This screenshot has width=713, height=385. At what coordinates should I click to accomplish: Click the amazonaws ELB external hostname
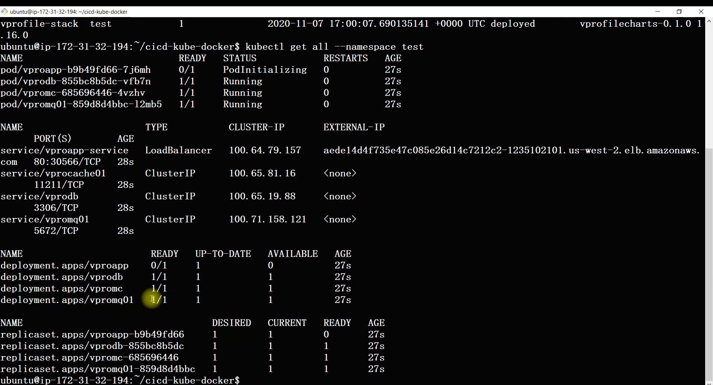[x=512, y=150]
